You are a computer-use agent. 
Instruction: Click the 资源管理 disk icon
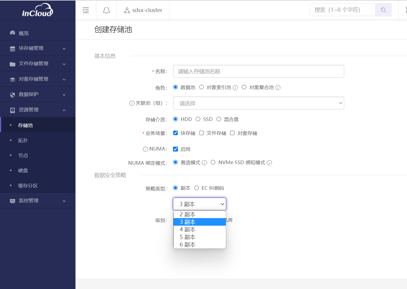[x=12, y=110]
